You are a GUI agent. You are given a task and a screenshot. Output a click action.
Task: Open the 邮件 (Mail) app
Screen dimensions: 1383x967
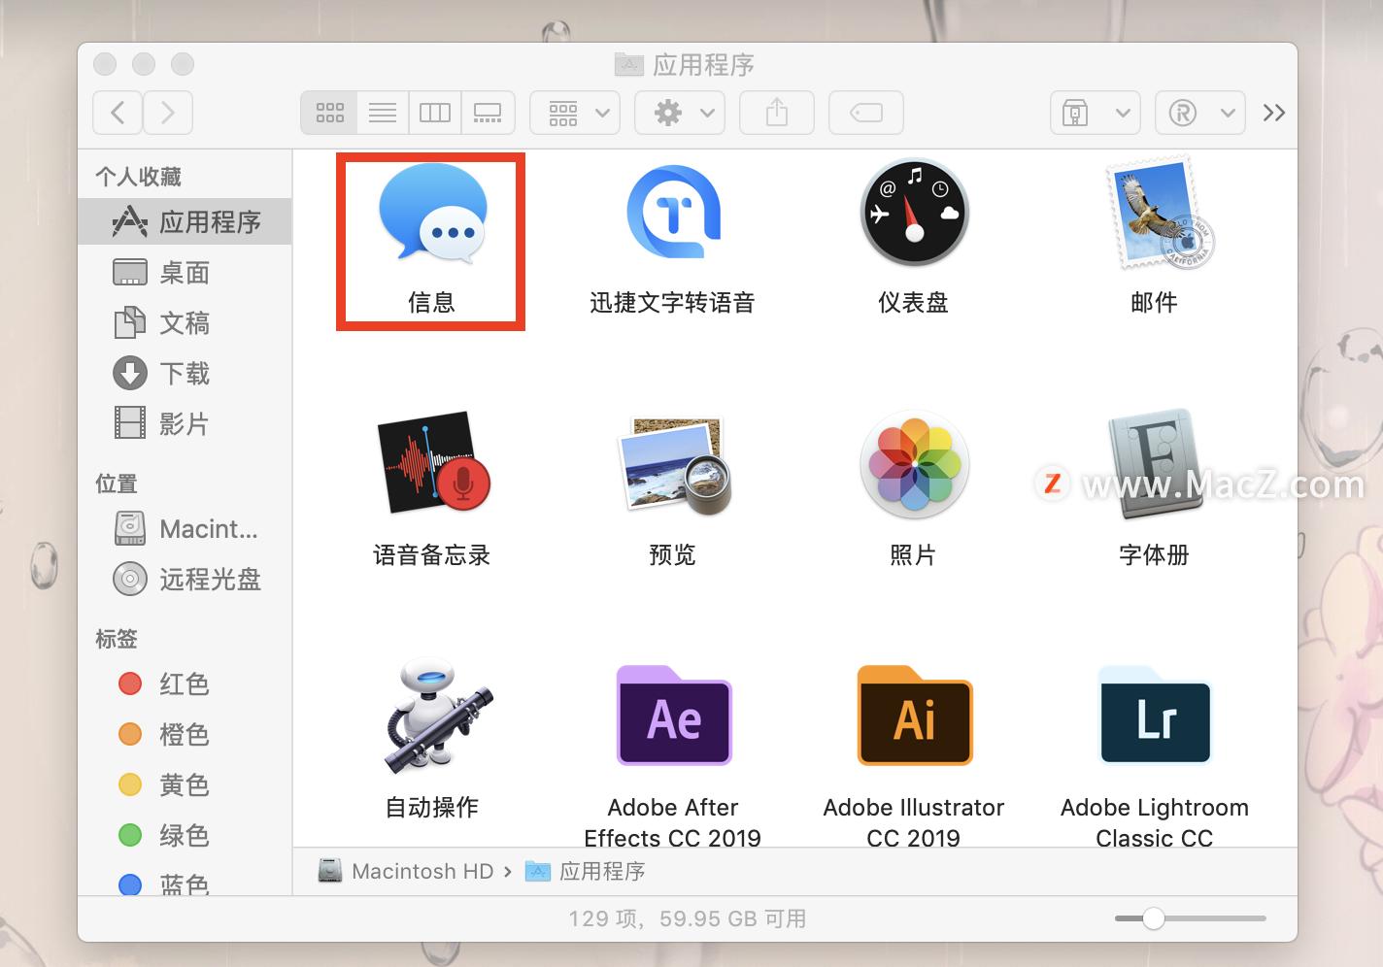click(1154, 214)
